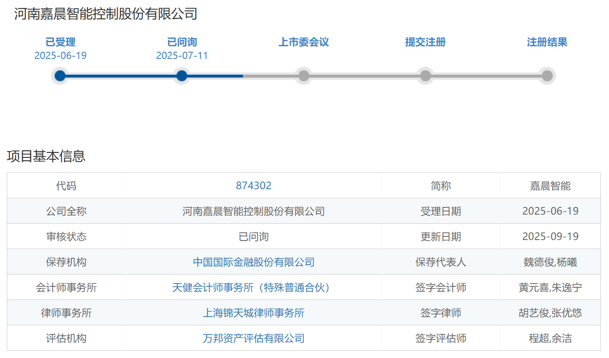Image resolution: width=609 pixels, height=358 pixels.
Task: Click the 会计师事务所 label cell
Action: [66, 287]
